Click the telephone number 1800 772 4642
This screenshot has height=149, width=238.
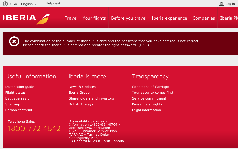click(34, 128)
